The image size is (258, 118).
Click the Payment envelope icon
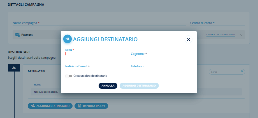pyautogui.click(x=17, y=35)
